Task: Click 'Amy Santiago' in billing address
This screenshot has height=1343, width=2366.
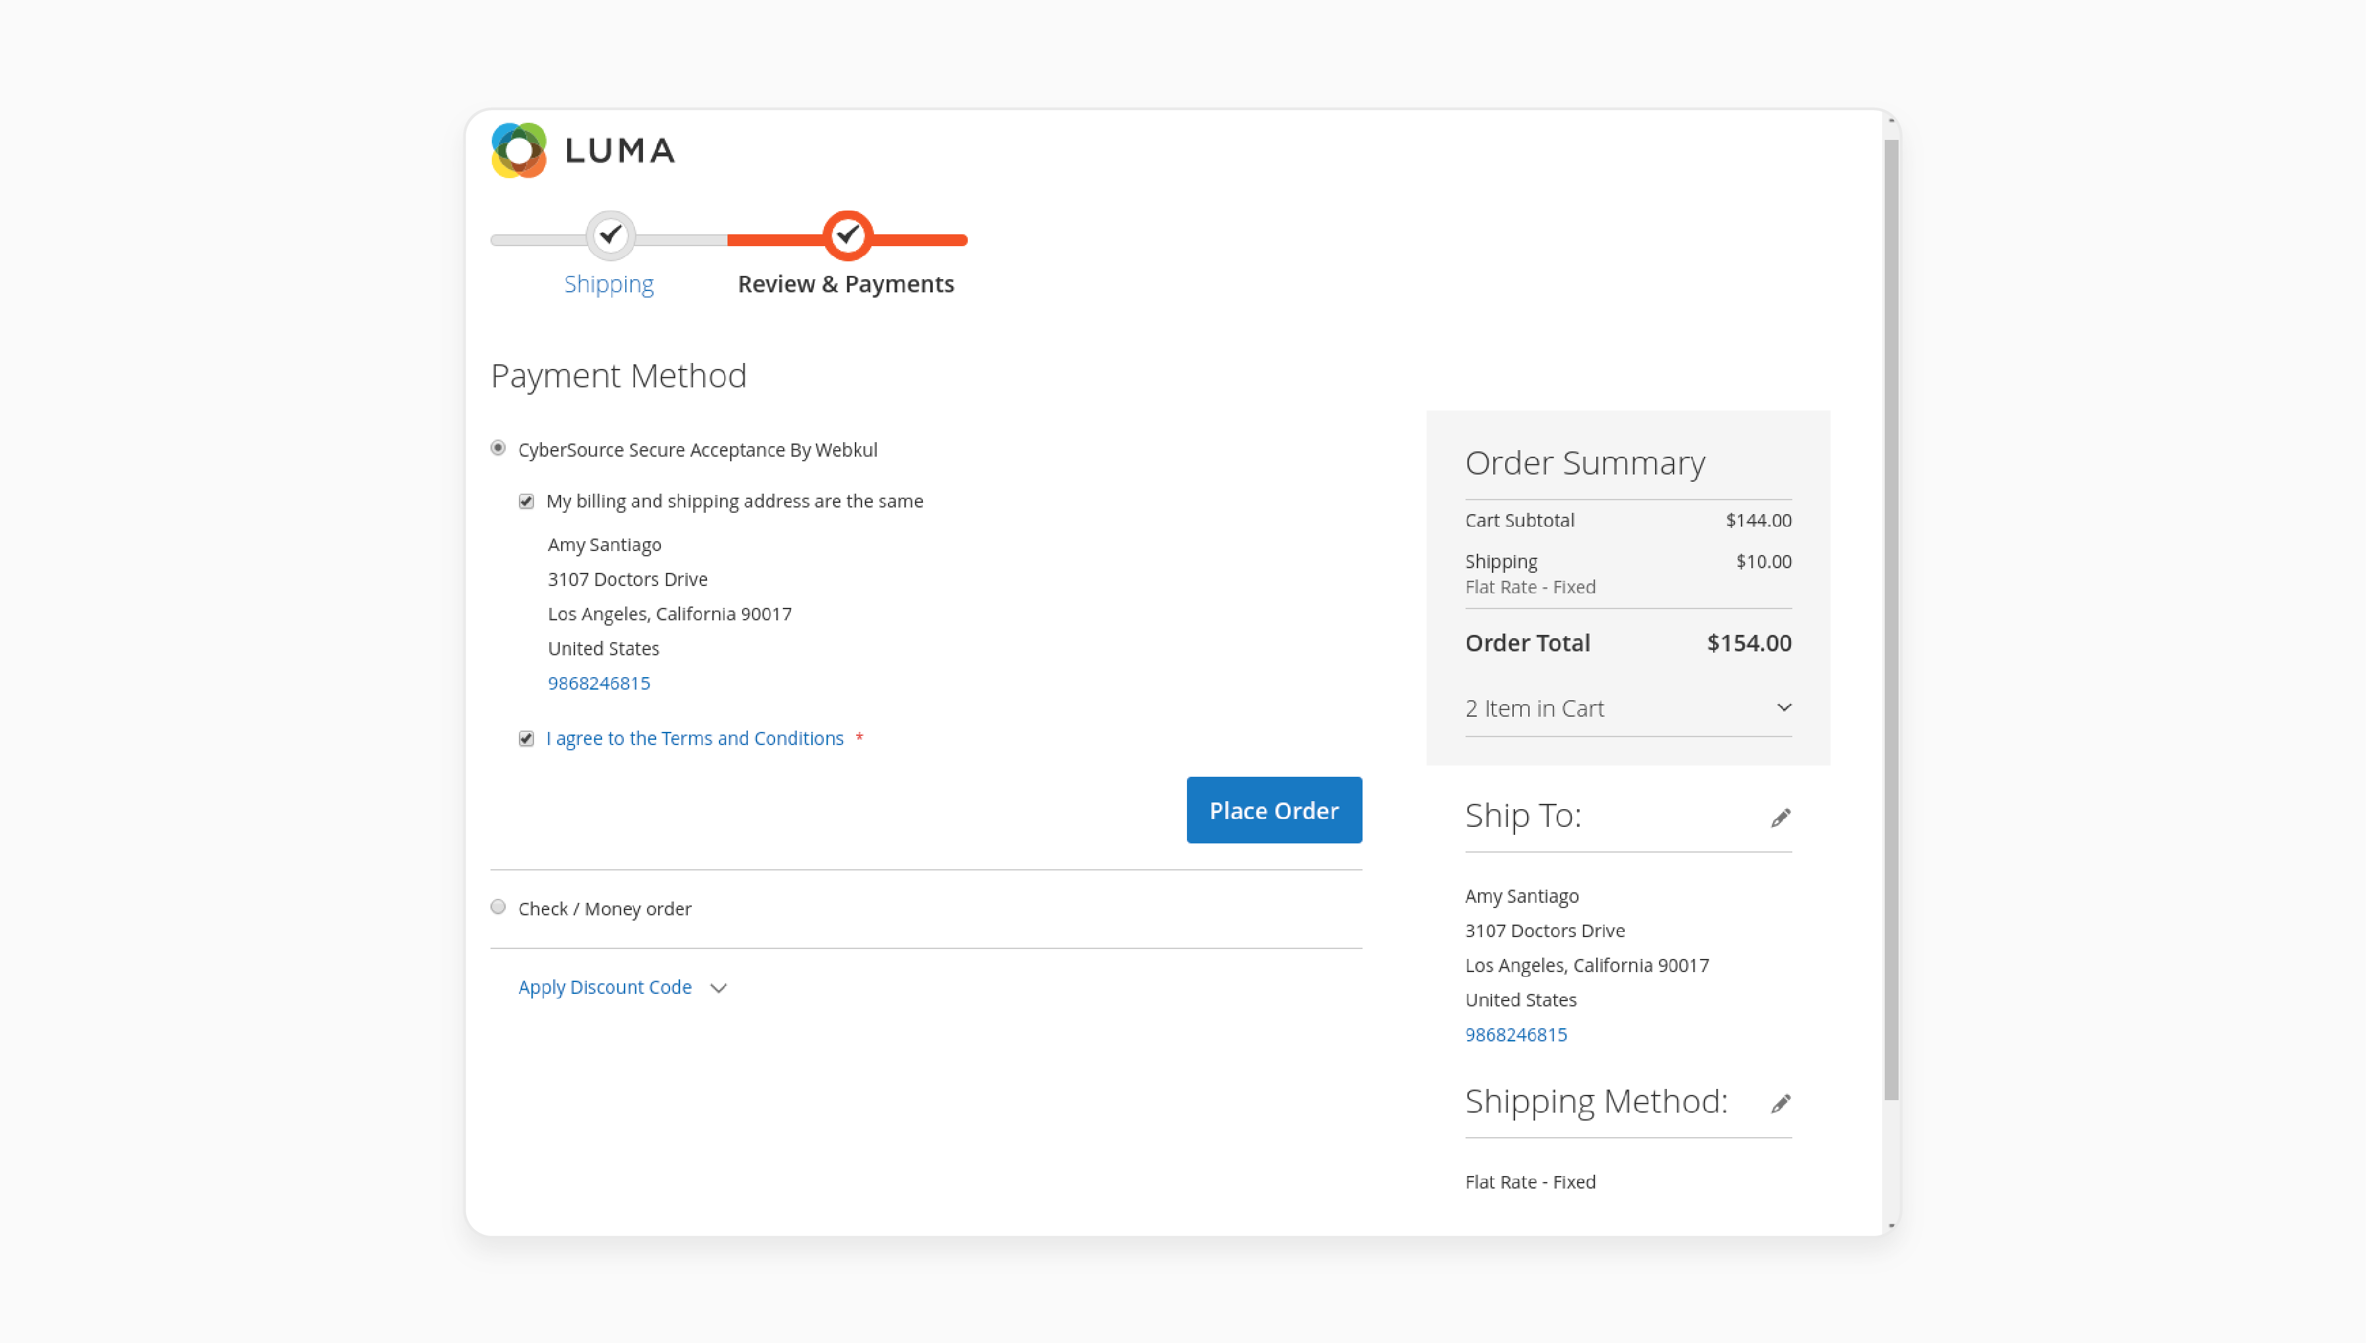Action: tap(604, 544)
